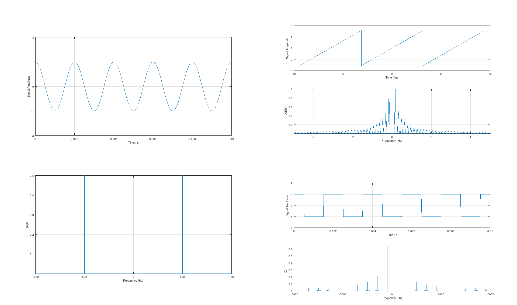Click the 'Signal Amplitude' label of the sawtooth plot

(287, 48)
